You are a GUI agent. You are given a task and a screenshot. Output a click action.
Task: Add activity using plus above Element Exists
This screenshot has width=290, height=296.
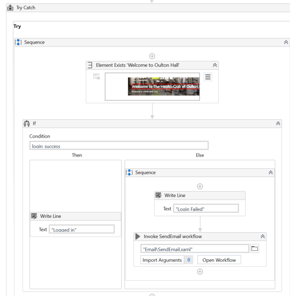click(152, 56)
